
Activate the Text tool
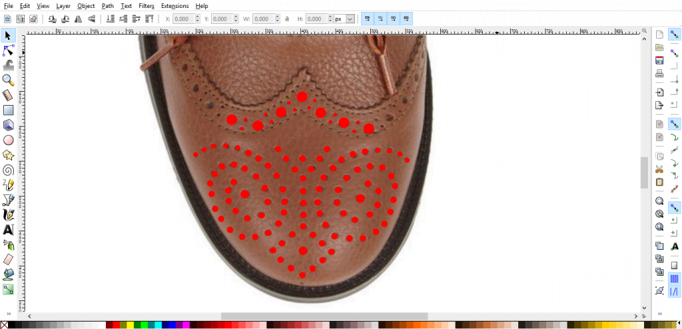coord(8,229)
